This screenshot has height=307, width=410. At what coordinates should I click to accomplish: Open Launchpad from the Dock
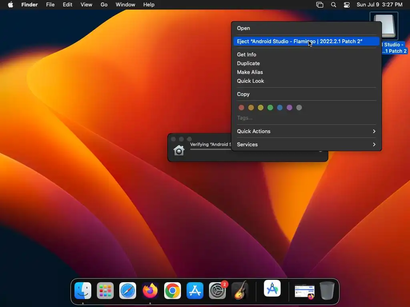click(x=105, y=291)
